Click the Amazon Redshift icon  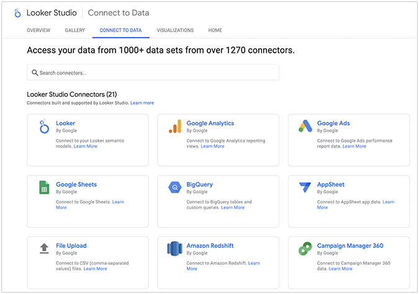[175, 249]
